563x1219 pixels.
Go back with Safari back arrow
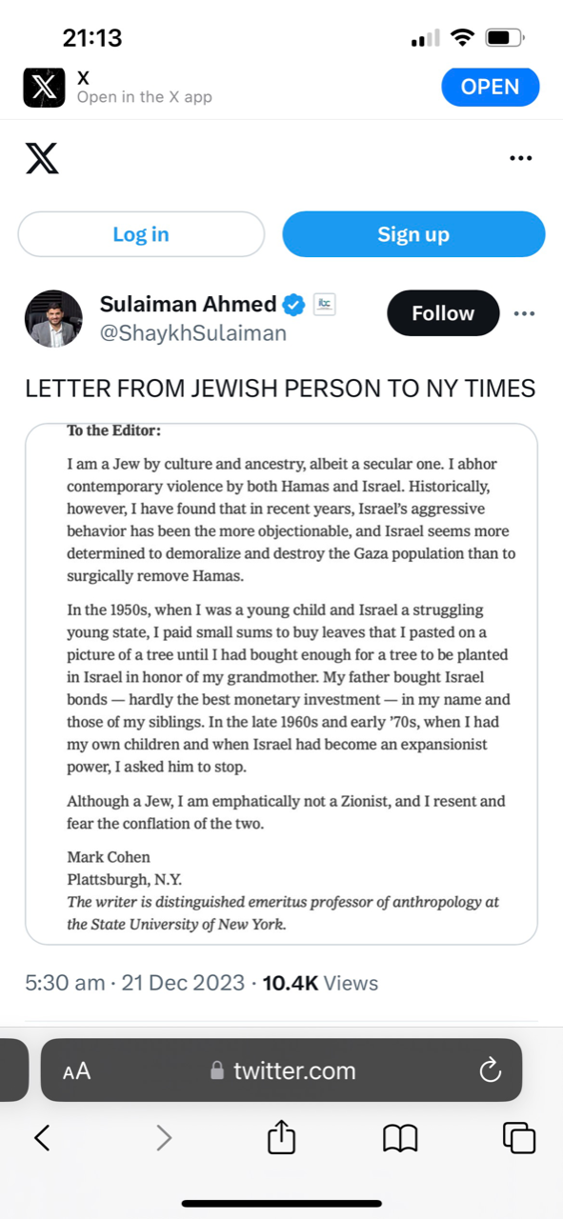click(x=42, y=1137)
